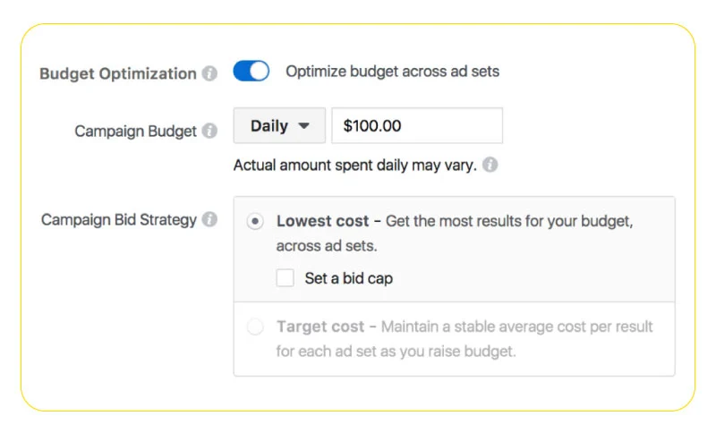716x433 pixels.
Task: Click 'Optimize budget across ad sets' label
Action: [392, 72]
